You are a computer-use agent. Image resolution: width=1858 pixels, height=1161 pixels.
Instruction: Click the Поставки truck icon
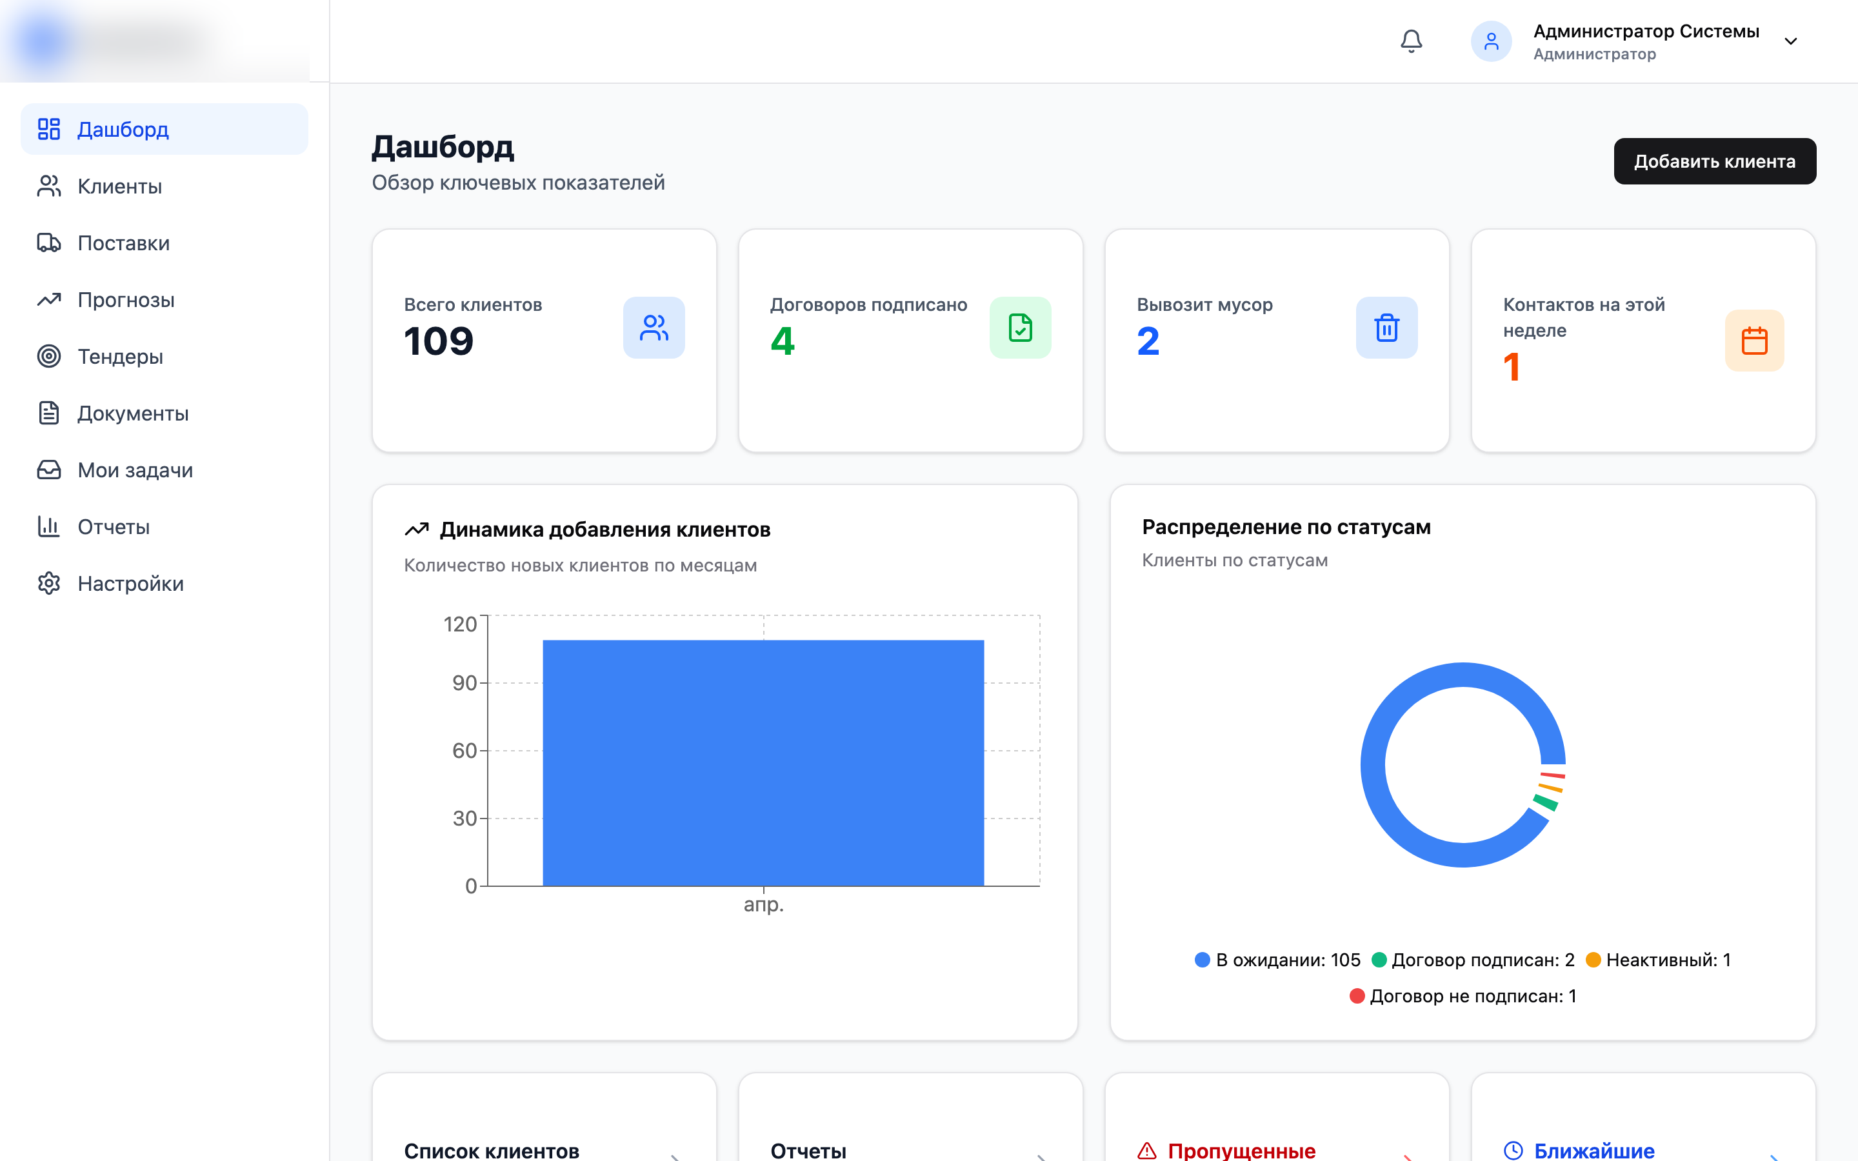point(49,243)
